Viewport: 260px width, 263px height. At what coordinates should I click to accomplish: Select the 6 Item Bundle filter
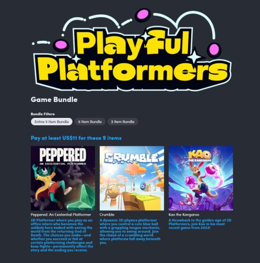90,122
